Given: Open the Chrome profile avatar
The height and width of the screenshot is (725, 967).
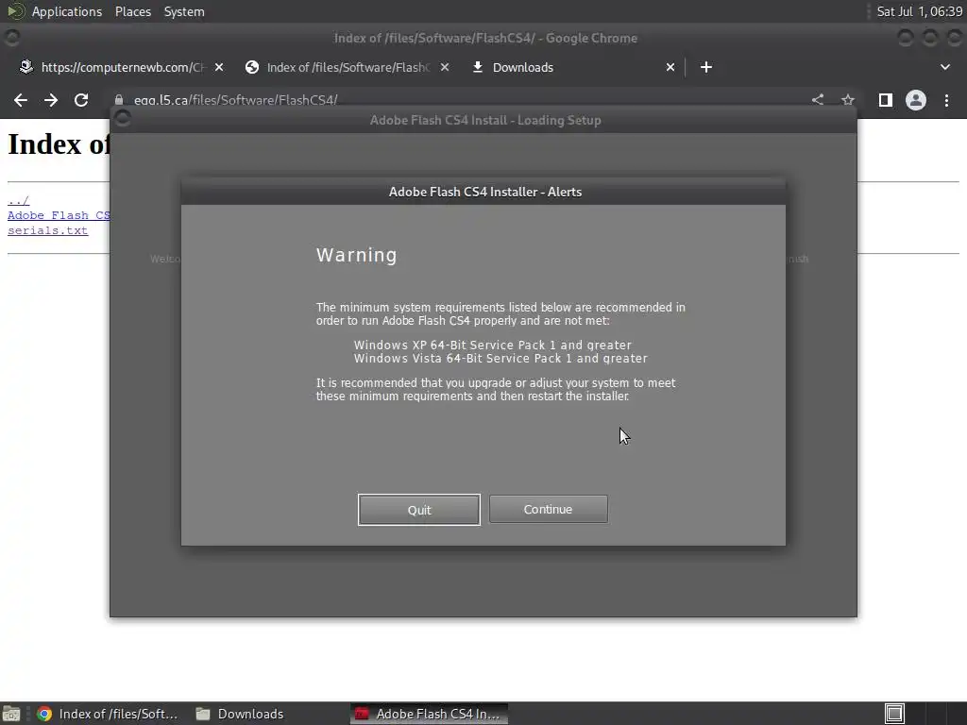Looking at the screenshot, I should click(x=916, y=100).
